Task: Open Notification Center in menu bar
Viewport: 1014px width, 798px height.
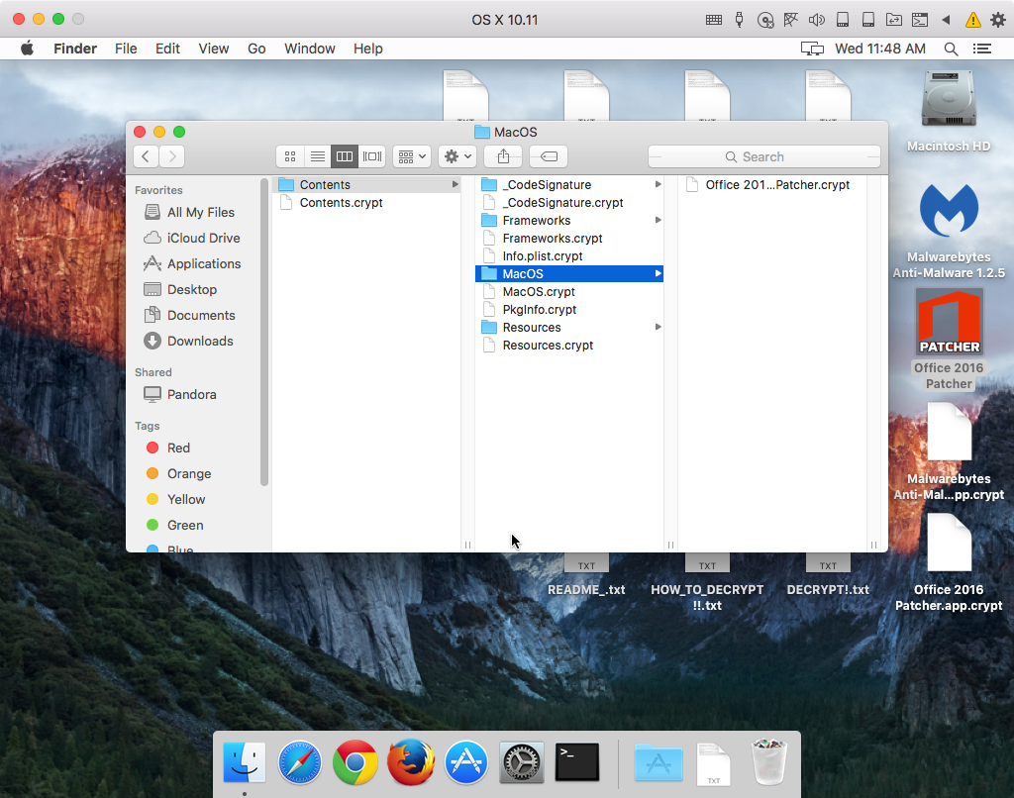Action: 982,50
